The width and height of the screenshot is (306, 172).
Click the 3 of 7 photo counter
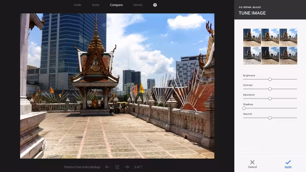pos(138,167)
